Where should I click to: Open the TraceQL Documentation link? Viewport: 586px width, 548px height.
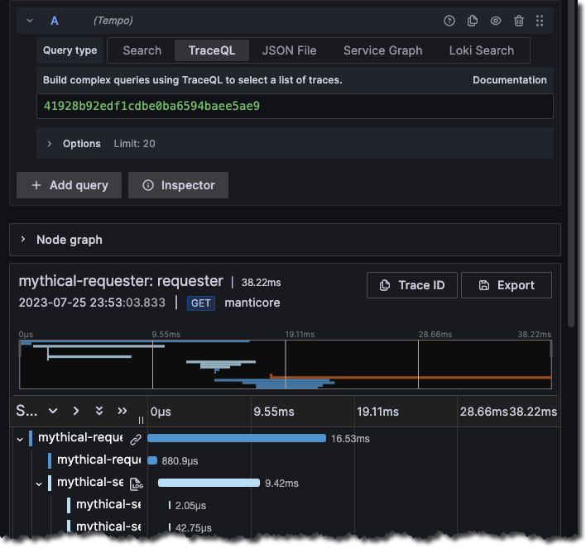click(x=509, y=80)
